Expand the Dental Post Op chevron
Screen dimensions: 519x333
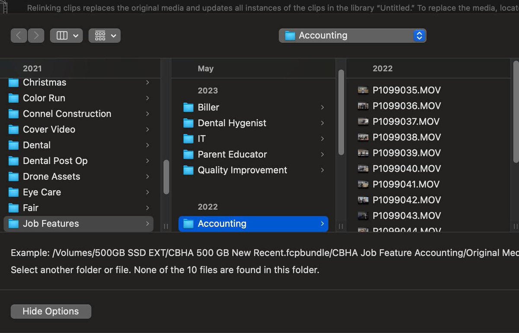pos(147,161)
